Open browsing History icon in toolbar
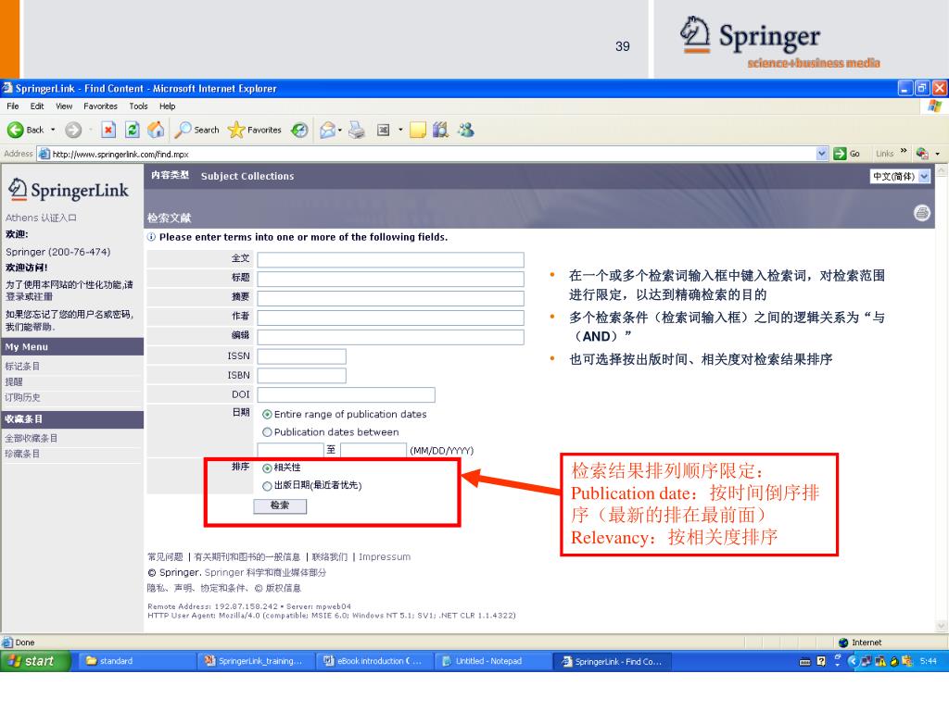949x711 pixels. coord(299,130)
